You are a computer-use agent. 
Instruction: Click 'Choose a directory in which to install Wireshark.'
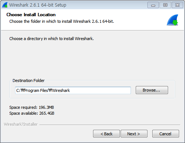[51, 39]
